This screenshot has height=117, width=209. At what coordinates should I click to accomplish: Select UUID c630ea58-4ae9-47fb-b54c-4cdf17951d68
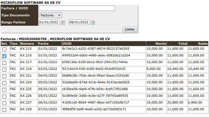click(95, 89)
